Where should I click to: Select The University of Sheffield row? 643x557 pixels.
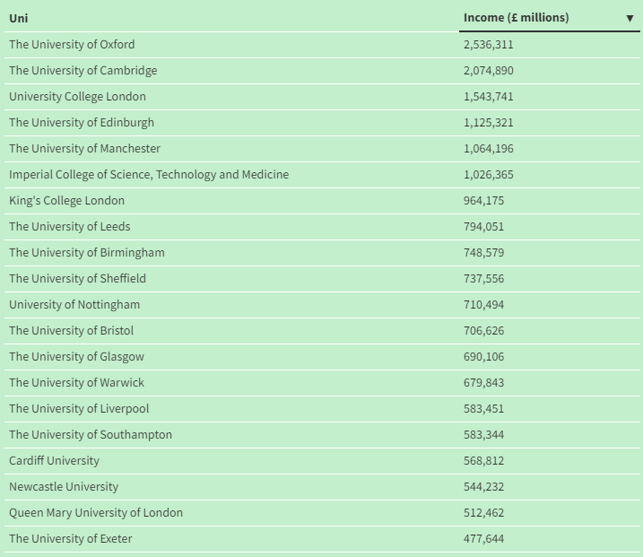77,279
